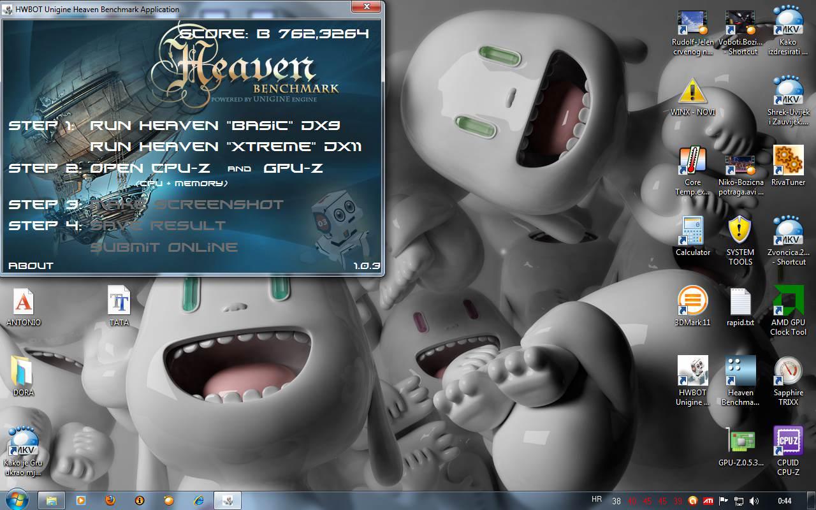Launch Internet Explorer from taskbar
Screen dimensions: 816x510
pyautogui.click(x=198, y=500)
